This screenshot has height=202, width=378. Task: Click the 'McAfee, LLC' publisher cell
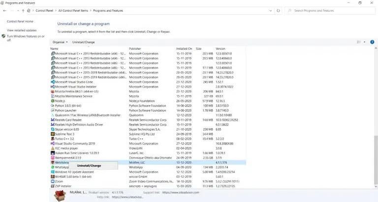click(x=137, y=163)
